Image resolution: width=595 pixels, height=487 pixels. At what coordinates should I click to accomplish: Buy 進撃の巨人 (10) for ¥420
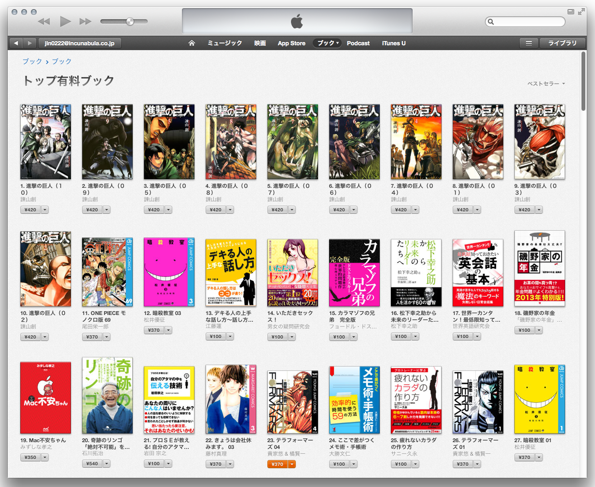pos(30,210)
